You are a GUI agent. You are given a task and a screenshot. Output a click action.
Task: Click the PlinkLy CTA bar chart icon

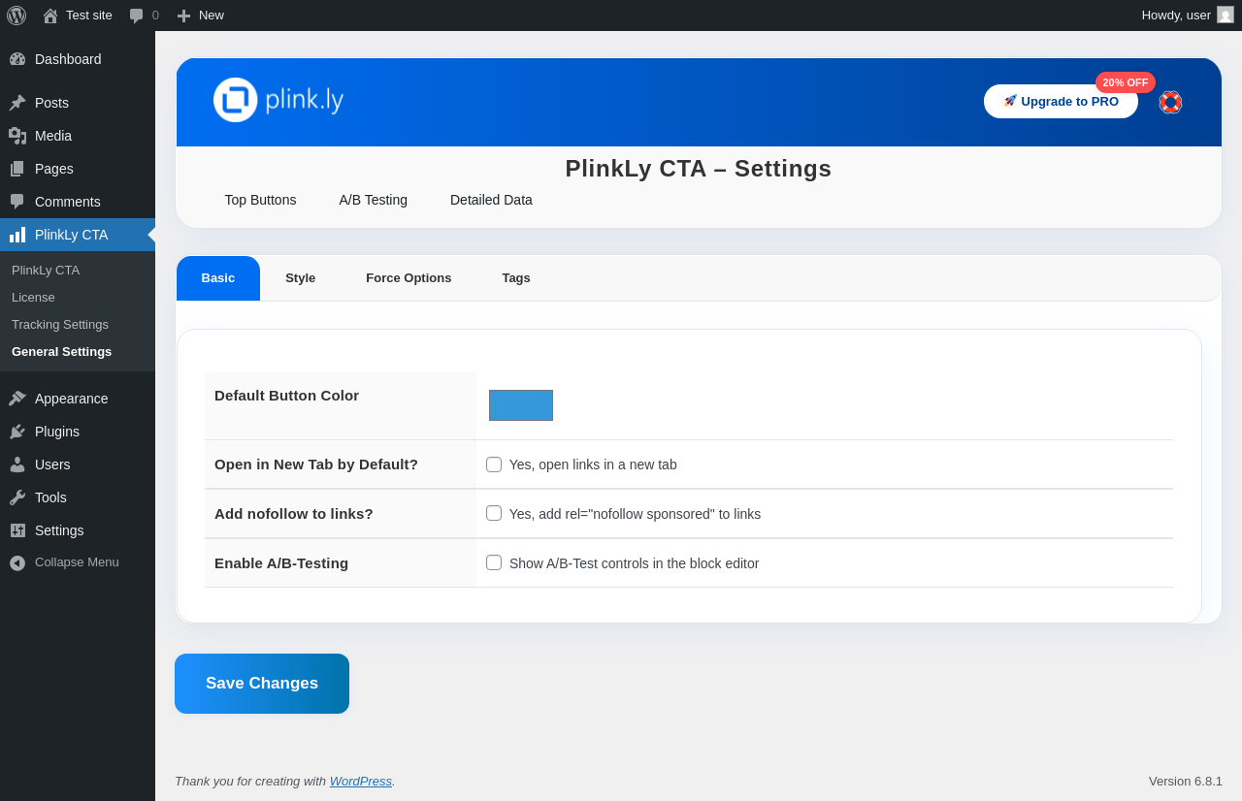[x=17, y=235]
